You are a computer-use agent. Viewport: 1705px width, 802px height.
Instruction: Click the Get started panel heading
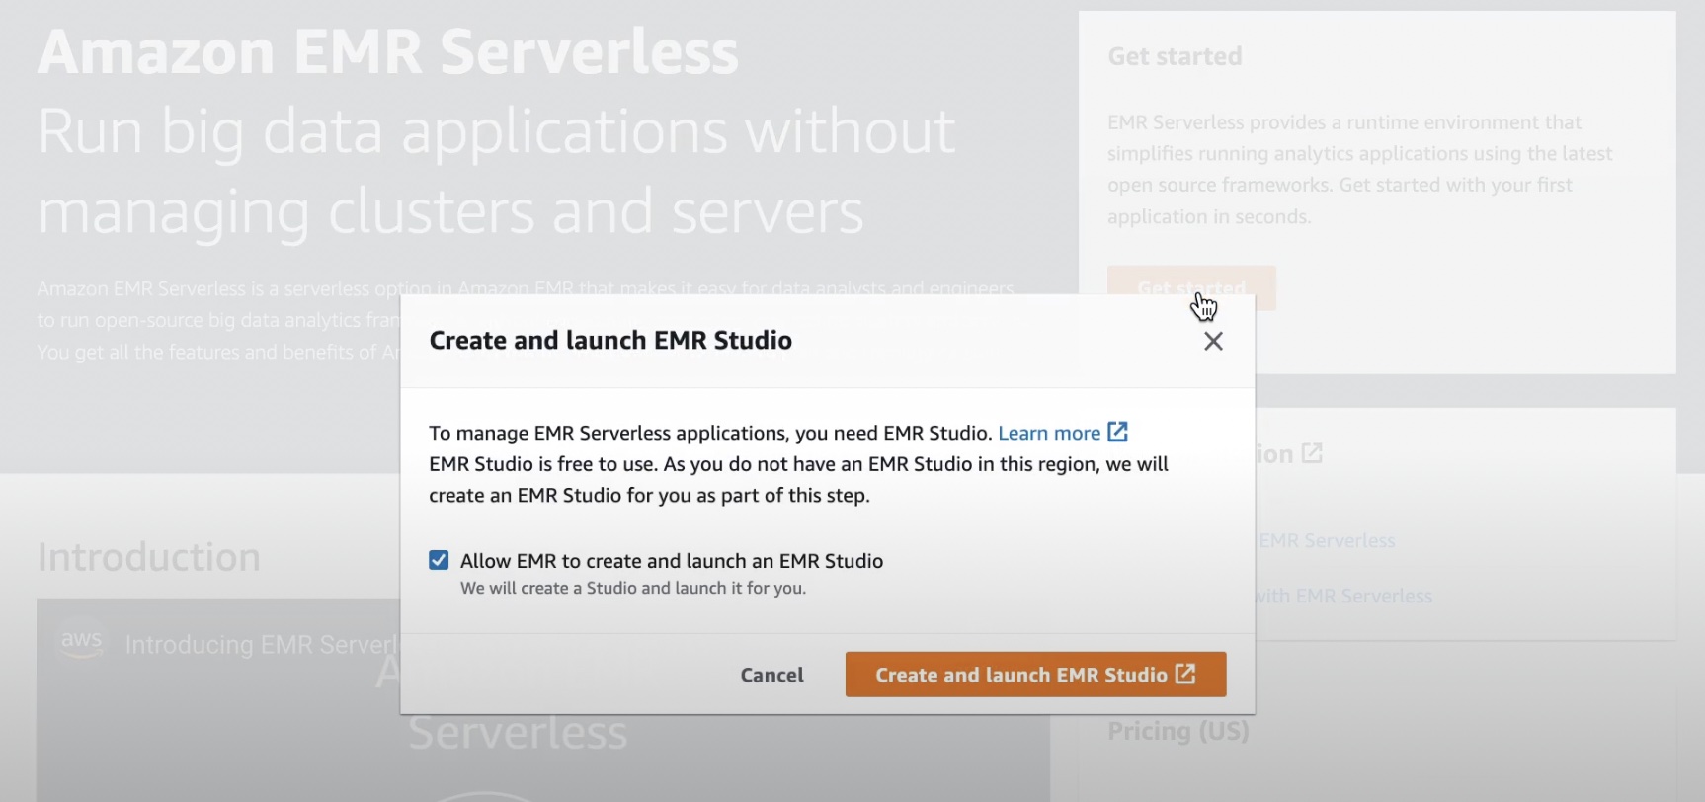(x=1175, y=56)
